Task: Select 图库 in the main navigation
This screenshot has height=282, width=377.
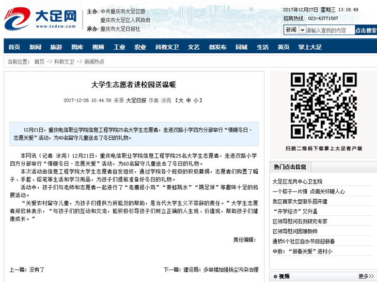Action: (77, 47)
